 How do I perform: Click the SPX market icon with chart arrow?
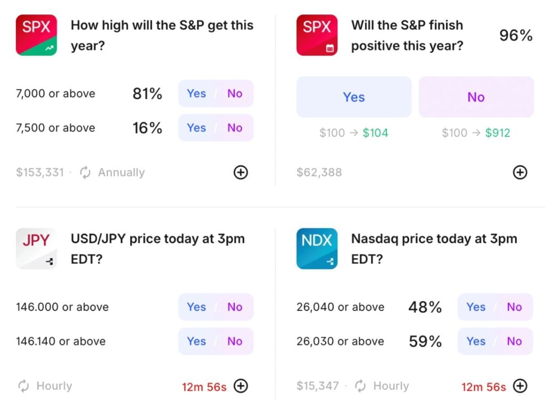[36, 35]
